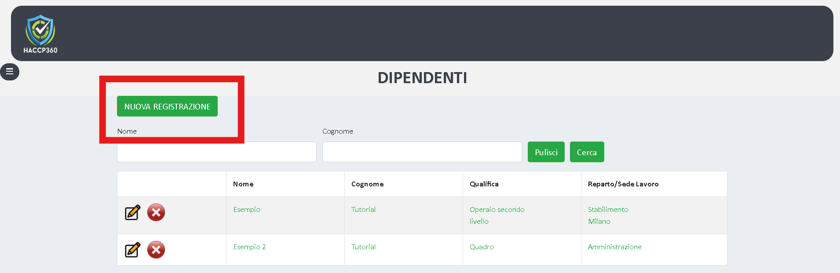
Task: Edit the Esempio employee record
Action: pos(132,213)
